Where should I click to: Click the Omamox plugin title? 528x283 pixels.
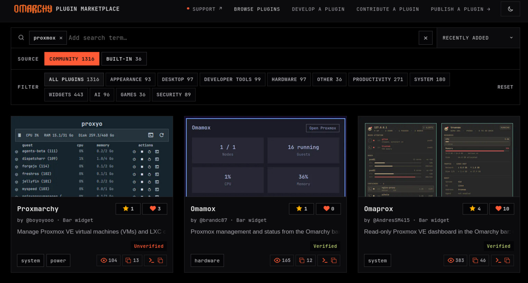203,209
